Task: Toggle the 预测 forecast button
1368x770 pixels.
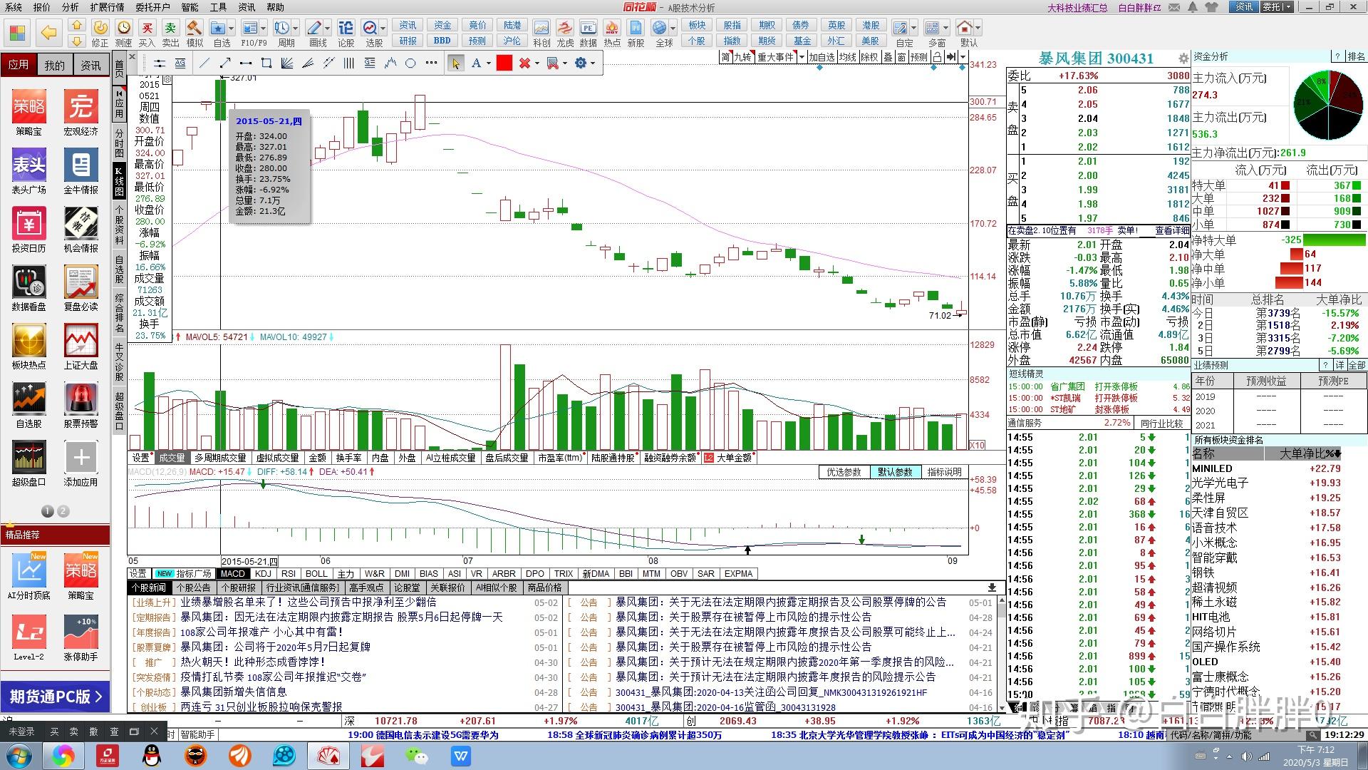Action: 919,57
